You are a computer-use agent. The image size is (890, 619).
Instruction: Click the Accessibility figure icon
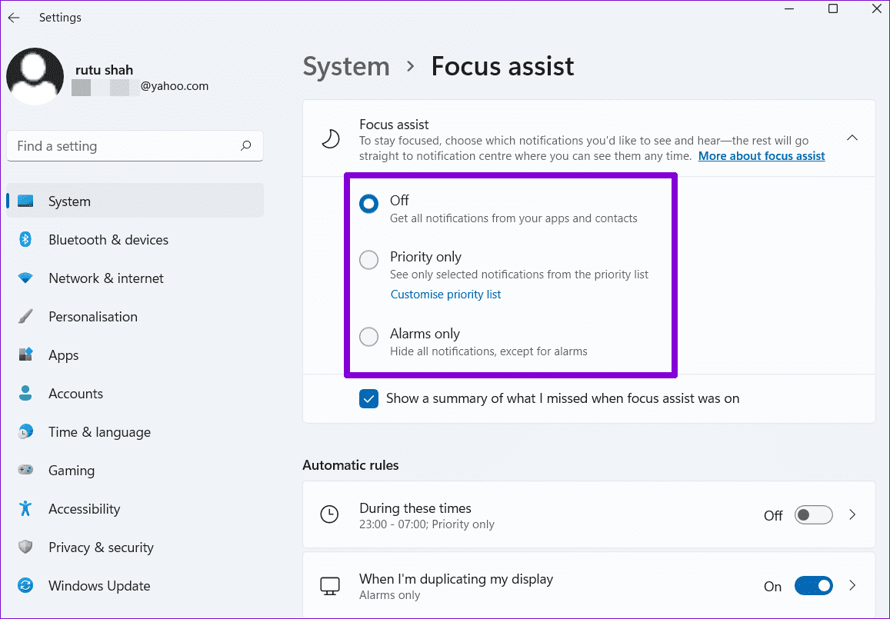[25, 508]
